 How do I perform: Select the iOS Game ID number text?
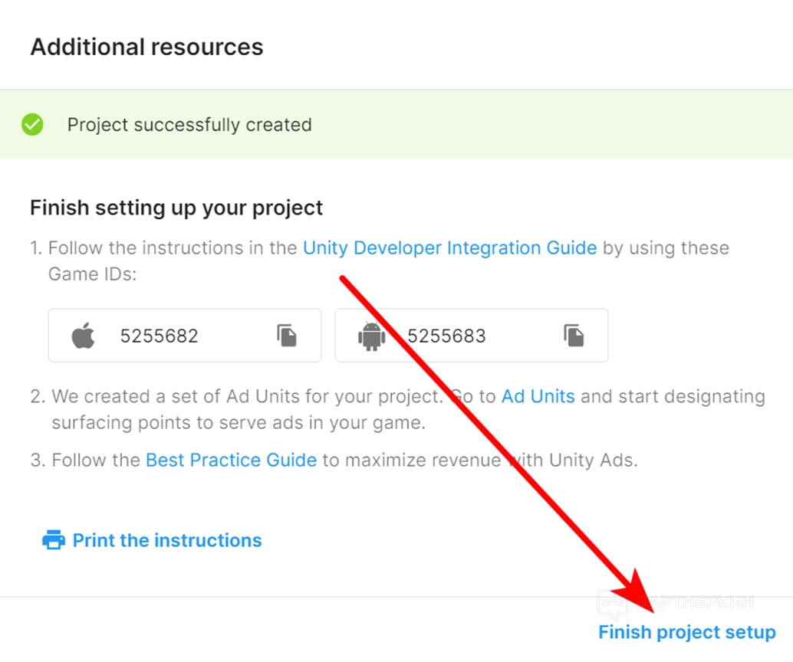tap(160, 336)
